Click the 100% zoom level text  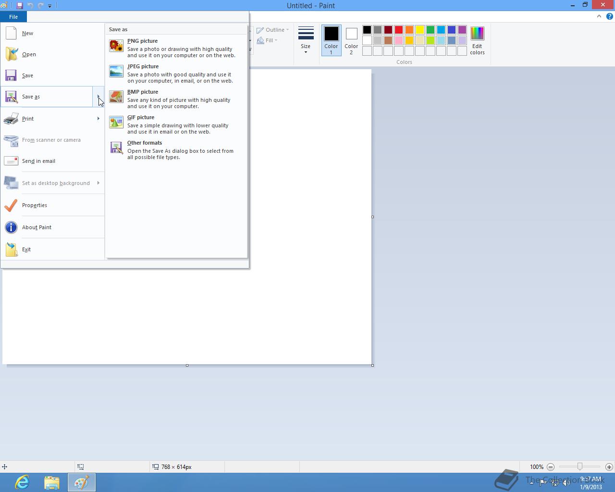[x=537, y=467]
